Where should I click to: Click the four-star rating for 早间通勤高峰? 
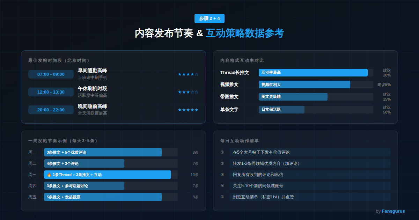pos(188,74)
